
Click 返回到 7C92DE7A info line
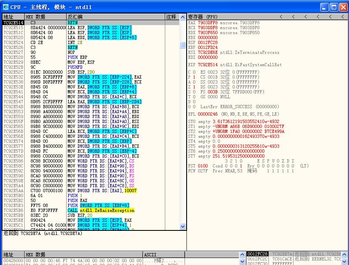click(x=43, y=233)
